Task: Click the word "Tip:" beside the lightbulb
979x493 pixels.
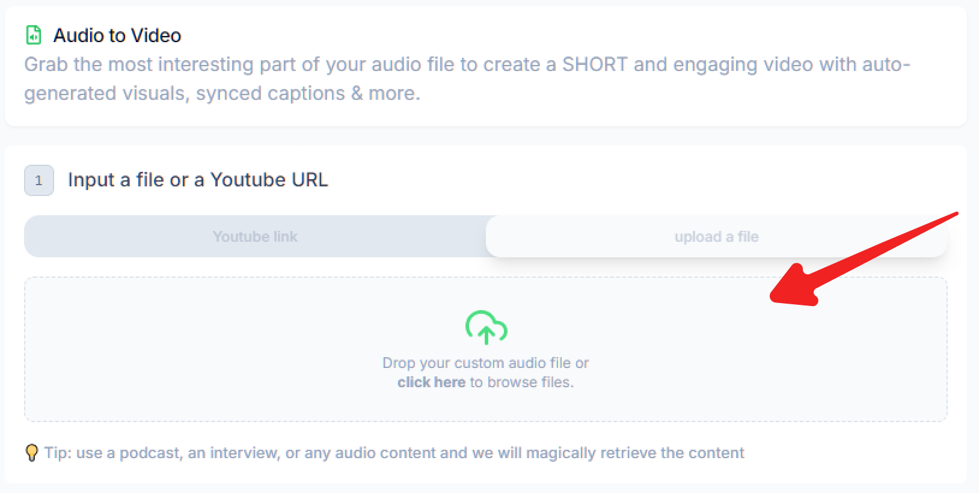Action: point(58,453)
